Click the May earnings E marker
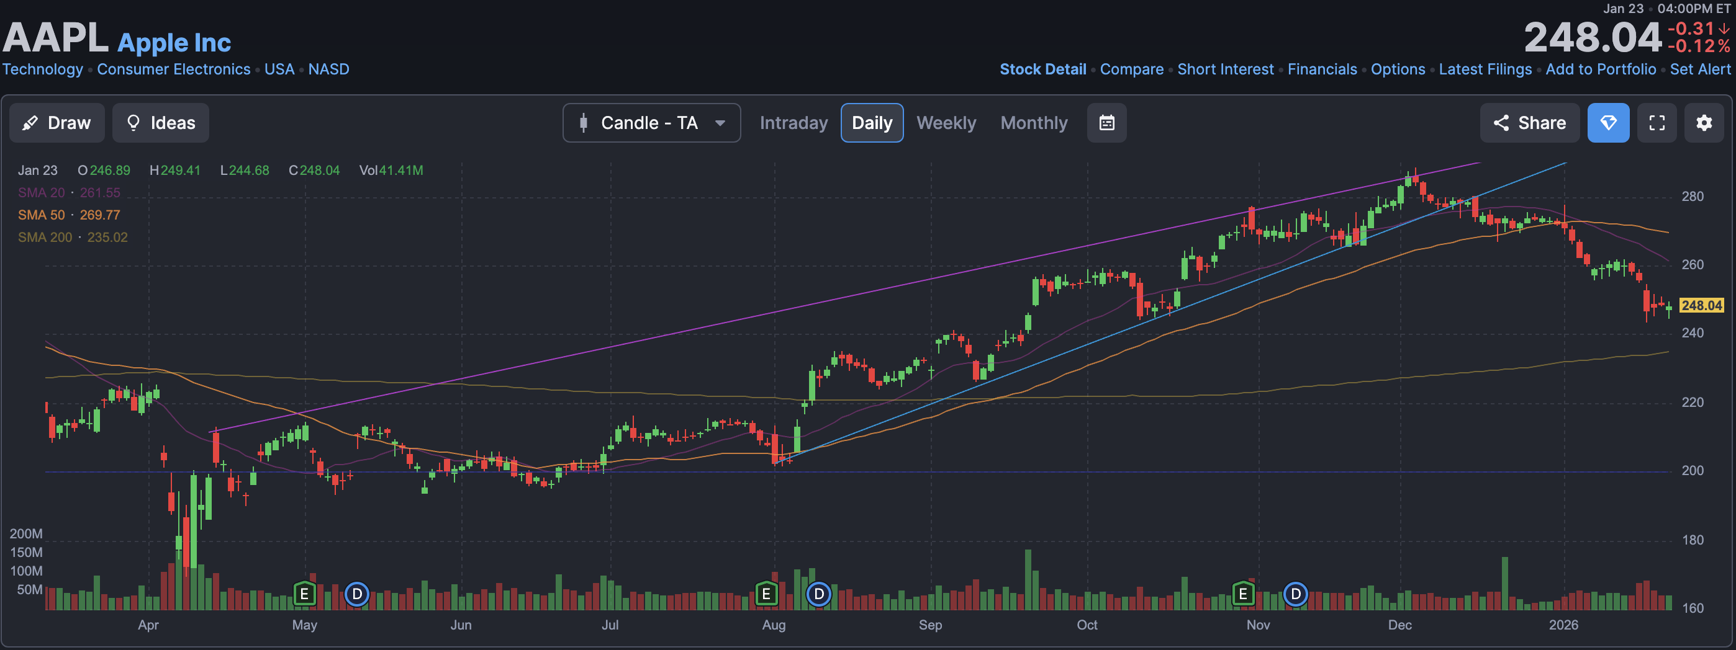 (x=304, y=594)
